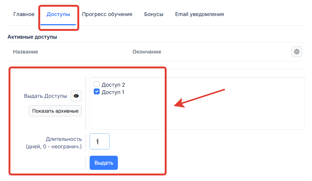Click the Окончание column header
312x181 pixels.
pyautogui.click(x=147, y=52)
